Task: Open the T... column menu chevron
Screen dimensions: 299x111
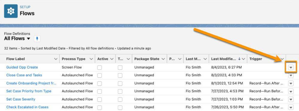Action: pos(128,59)
